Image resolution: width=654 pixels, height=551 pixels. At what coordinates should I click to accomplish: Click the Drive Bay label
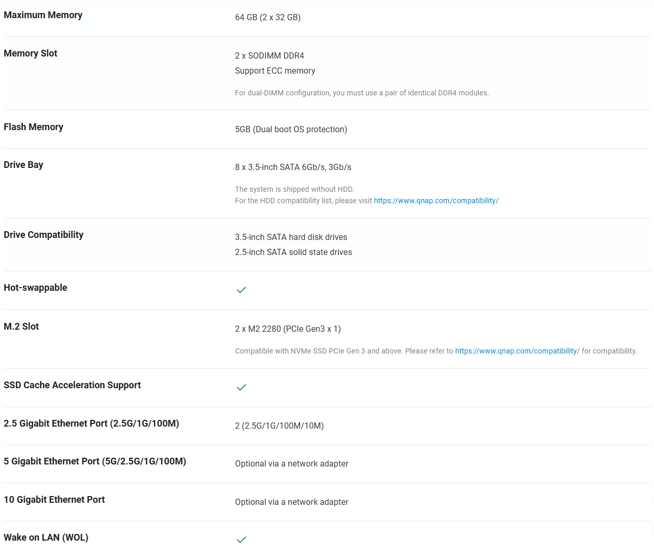[x=23, y=165]
